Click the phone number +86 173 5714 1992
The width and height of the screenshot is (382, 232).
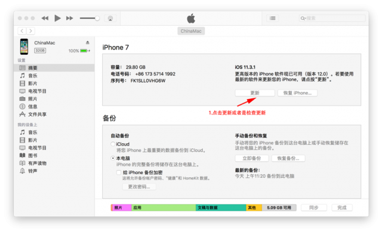(155, 74)
